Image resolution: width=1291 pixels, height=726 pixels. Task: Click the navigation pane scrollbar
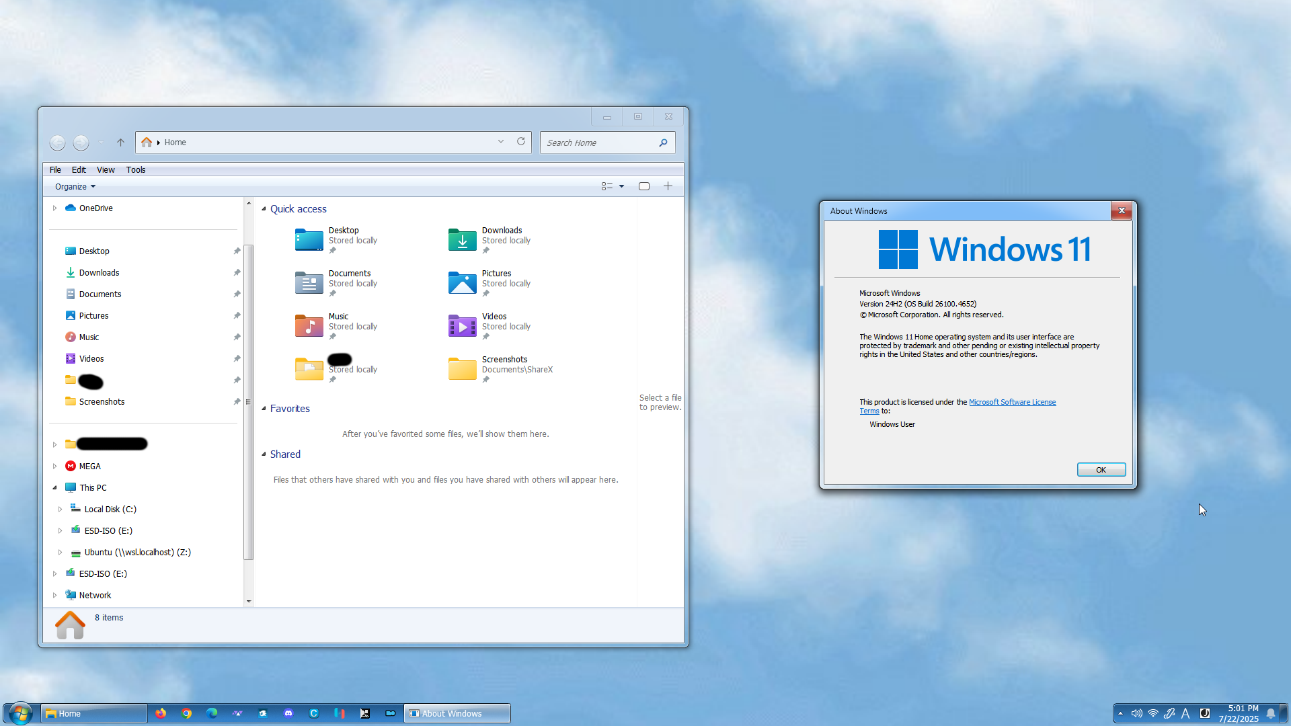click(249, 402)
